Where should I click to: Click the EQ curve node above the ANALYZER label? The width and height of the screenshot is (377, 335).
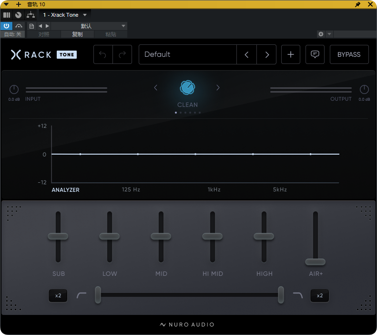coord(80,154)
